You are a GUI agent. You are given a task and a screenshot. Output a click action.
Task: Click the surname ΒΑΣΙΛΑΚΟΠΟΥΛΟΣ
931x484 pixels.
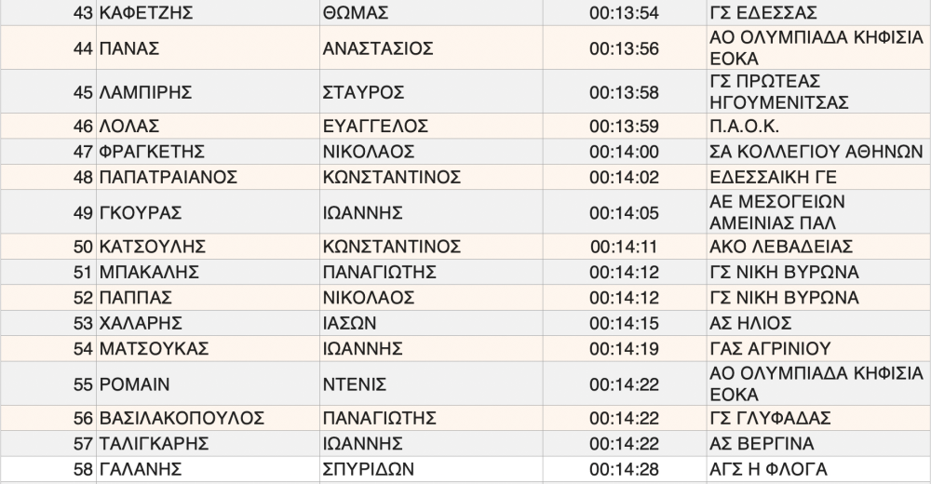click(x=182, y=418)
